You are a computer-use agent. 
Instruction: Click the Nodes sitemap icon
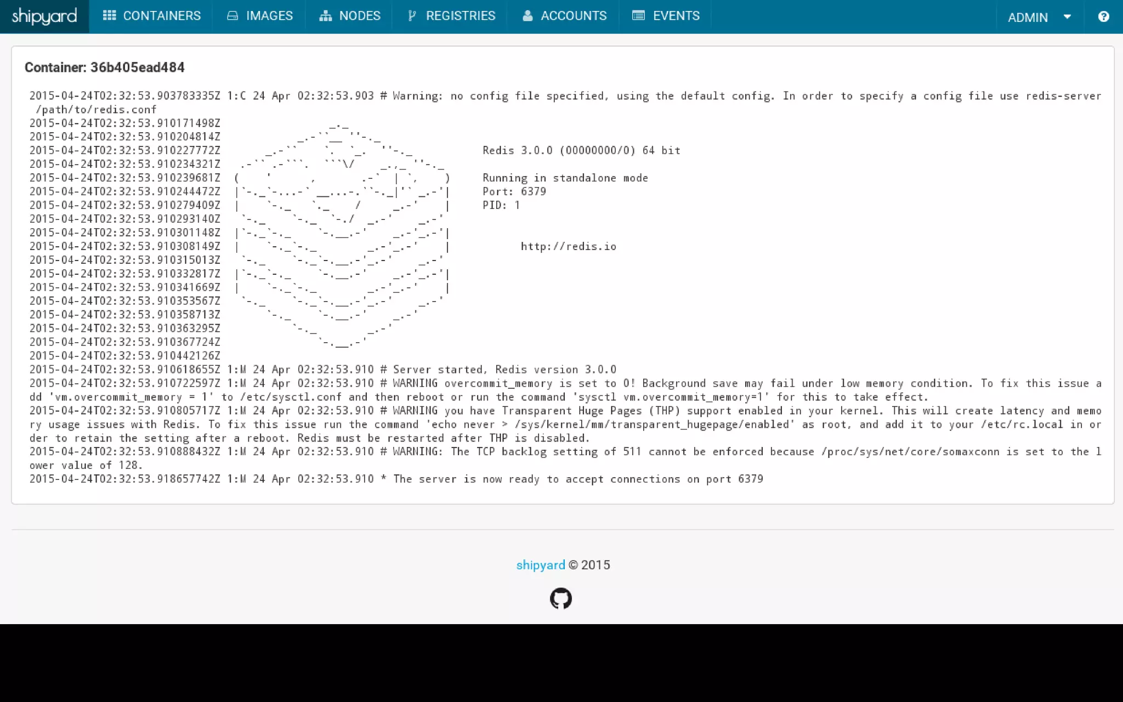(326, 16)
